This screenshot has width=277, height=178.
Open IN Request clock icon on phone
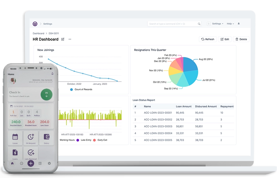31,137
